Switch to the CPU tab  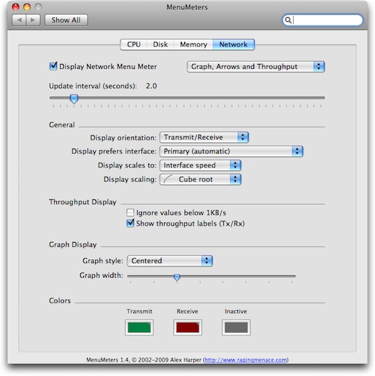[x=134, y=44]
